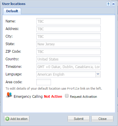The image size is (118, 126).
Task: Click the Name field showing TBC
Action: [x=69, y=21]
